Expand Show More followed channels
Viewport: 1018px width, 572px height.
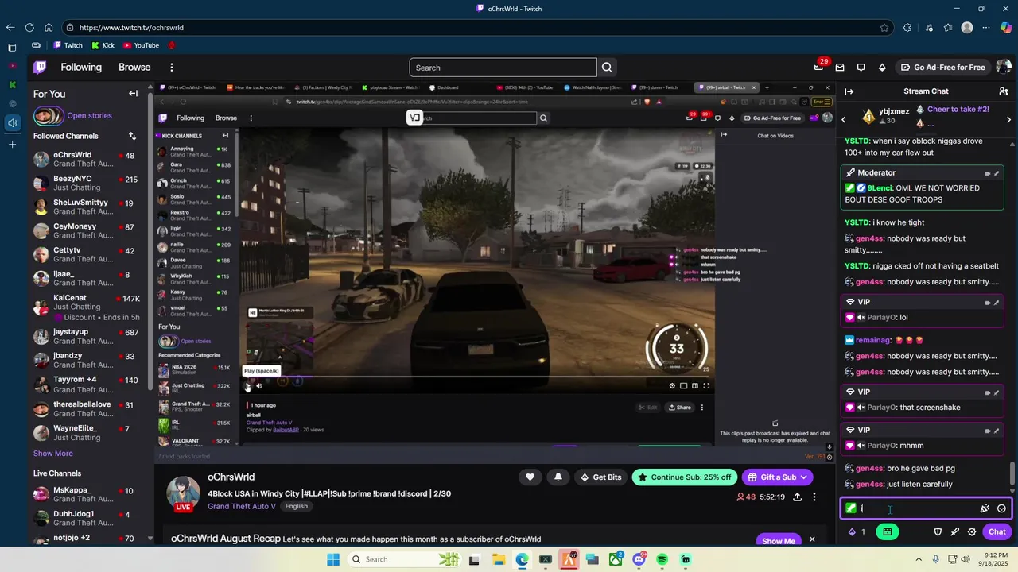point(52,454)
